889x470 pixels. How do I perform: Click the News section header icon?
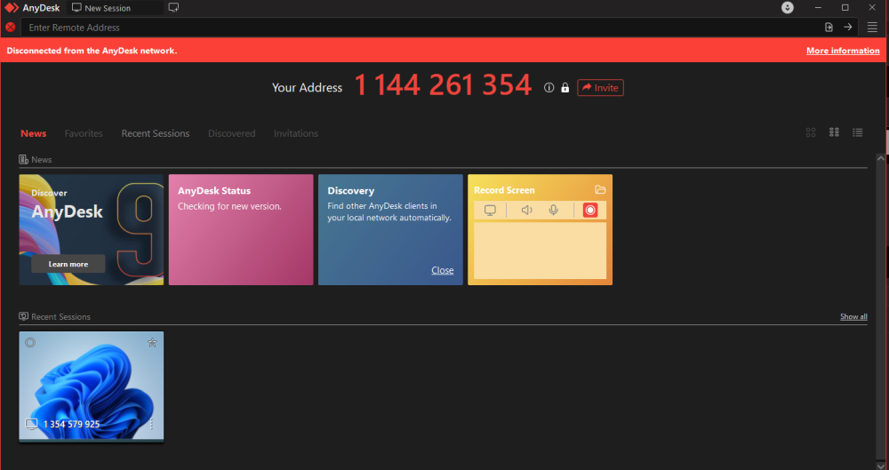point(23,160)
